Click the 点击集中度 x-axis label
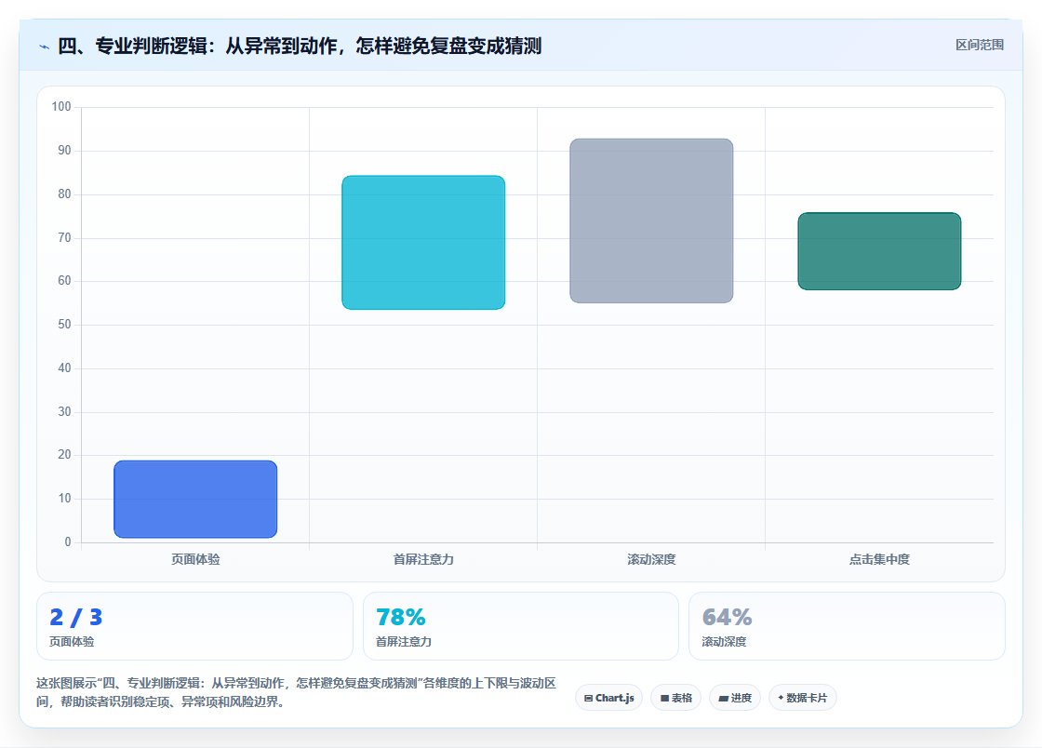 point(879,559)
